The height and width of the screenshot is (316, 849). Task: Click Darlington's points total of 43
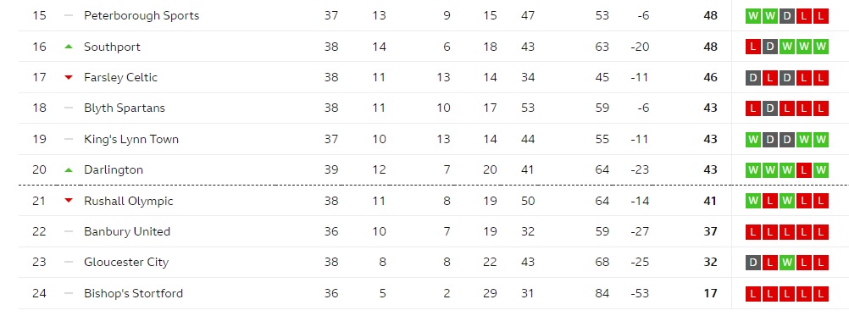point(710,170)
